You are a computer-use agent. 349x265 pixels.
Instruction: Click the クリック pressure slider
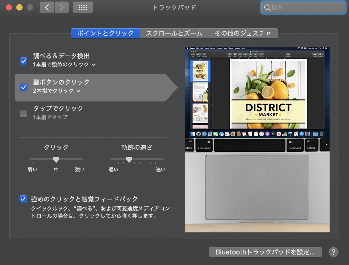56,159
